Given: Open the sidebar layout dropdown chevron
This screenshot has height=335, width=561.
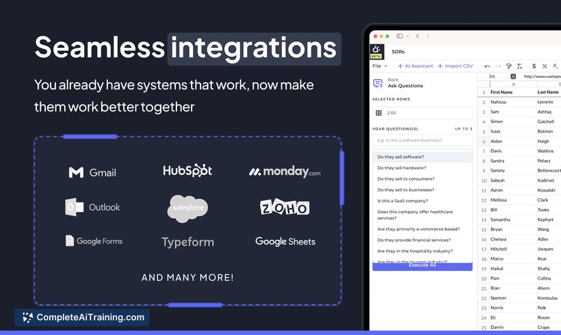Looking at the screenshot, I should point(407,36).
